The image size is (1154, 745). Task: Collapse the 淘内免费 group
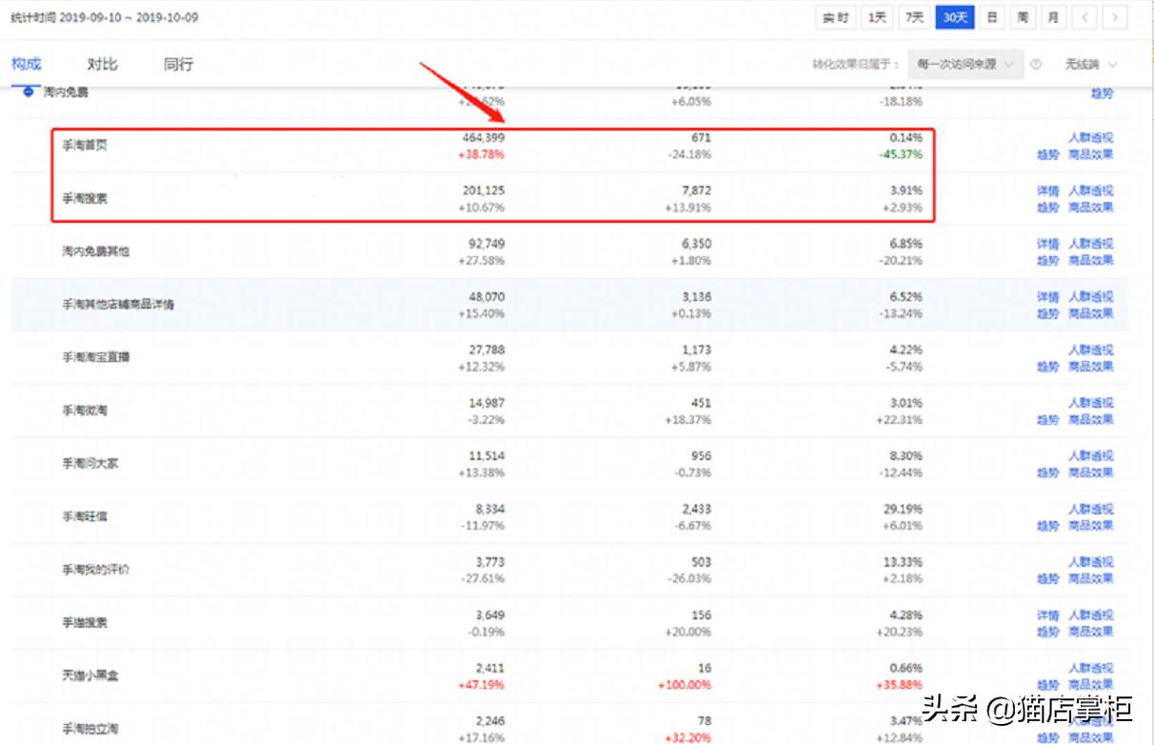29,92
